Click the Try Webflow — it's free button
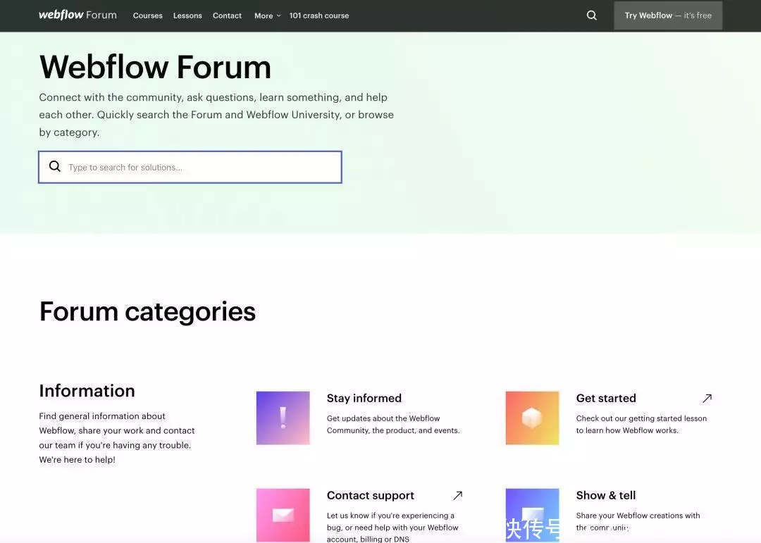The width and height of the screenshot is (761, 543). click(668, 15)
